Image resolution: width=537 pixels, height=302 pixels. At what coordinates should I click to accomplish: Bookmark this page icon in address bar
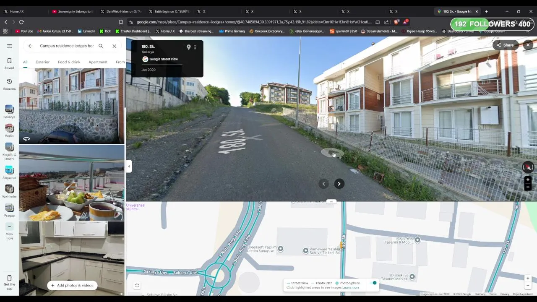pyautogui.click(x=121, y=22)
